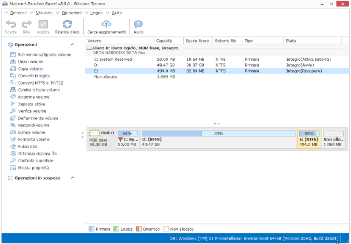Click the horizontal splitter dots above disk map
Image resolution: width=351 pixels, height=244 pixels.
coord(217,124)
